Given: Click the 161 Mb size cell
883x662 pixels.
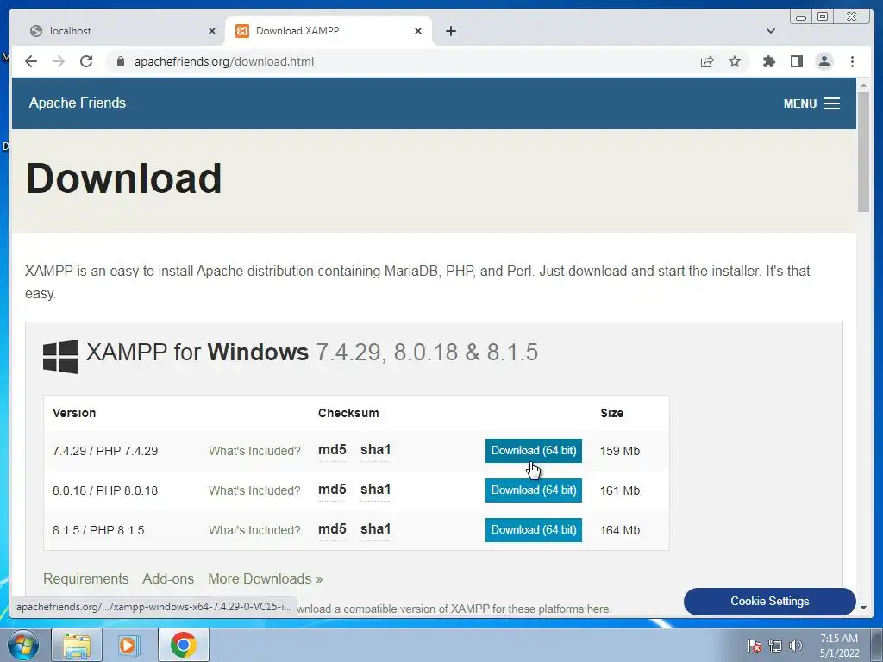Looking at the screenshot, I should (x=619, y=490).
